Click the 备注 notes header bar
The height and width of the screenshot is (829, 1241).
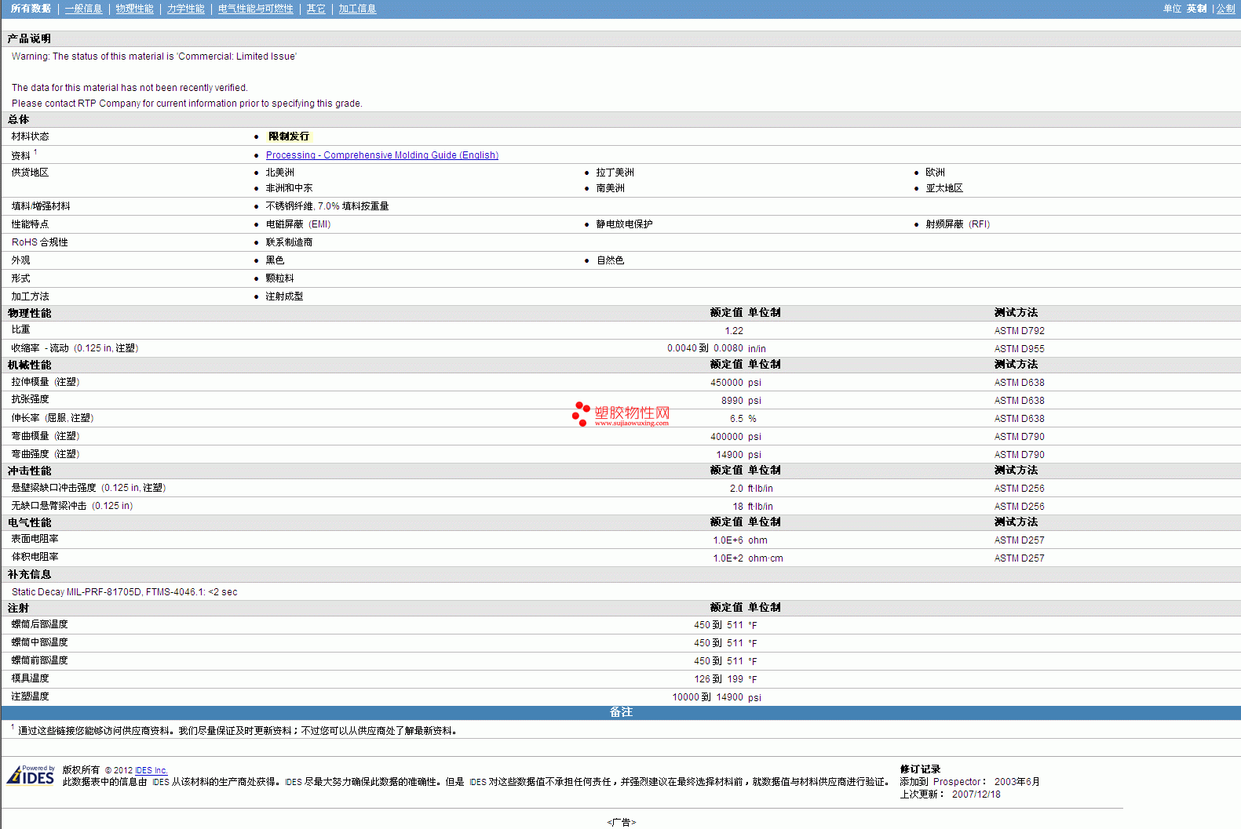[x=620, y=712]
